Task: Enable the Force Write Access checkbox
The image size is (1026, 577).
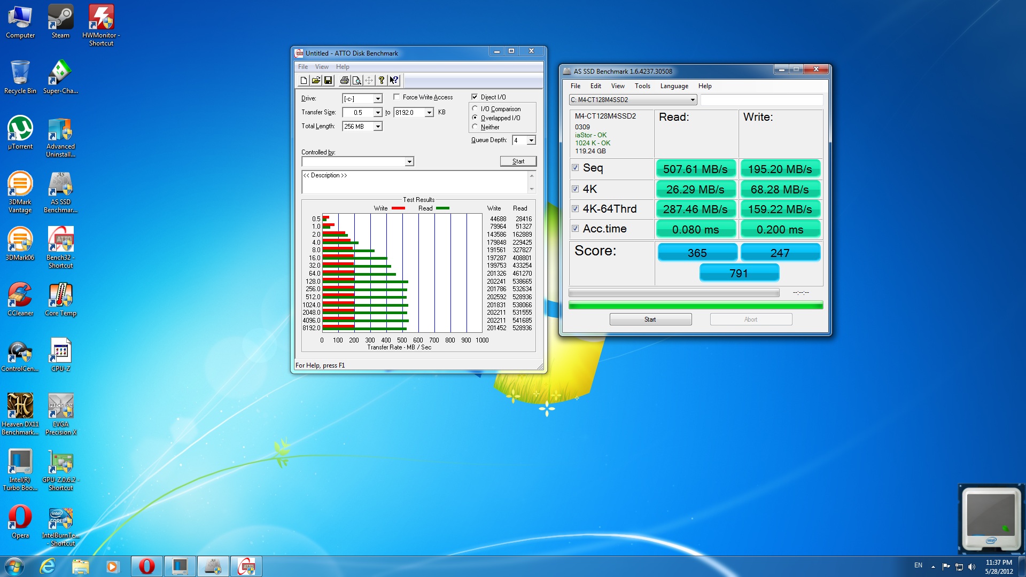Action: [397, 97]
